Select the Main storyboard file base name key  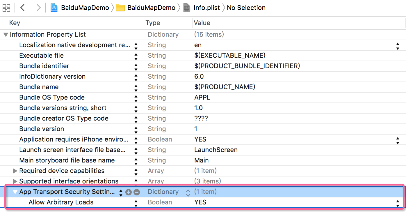pyautogui.click(x=67, y=160)
